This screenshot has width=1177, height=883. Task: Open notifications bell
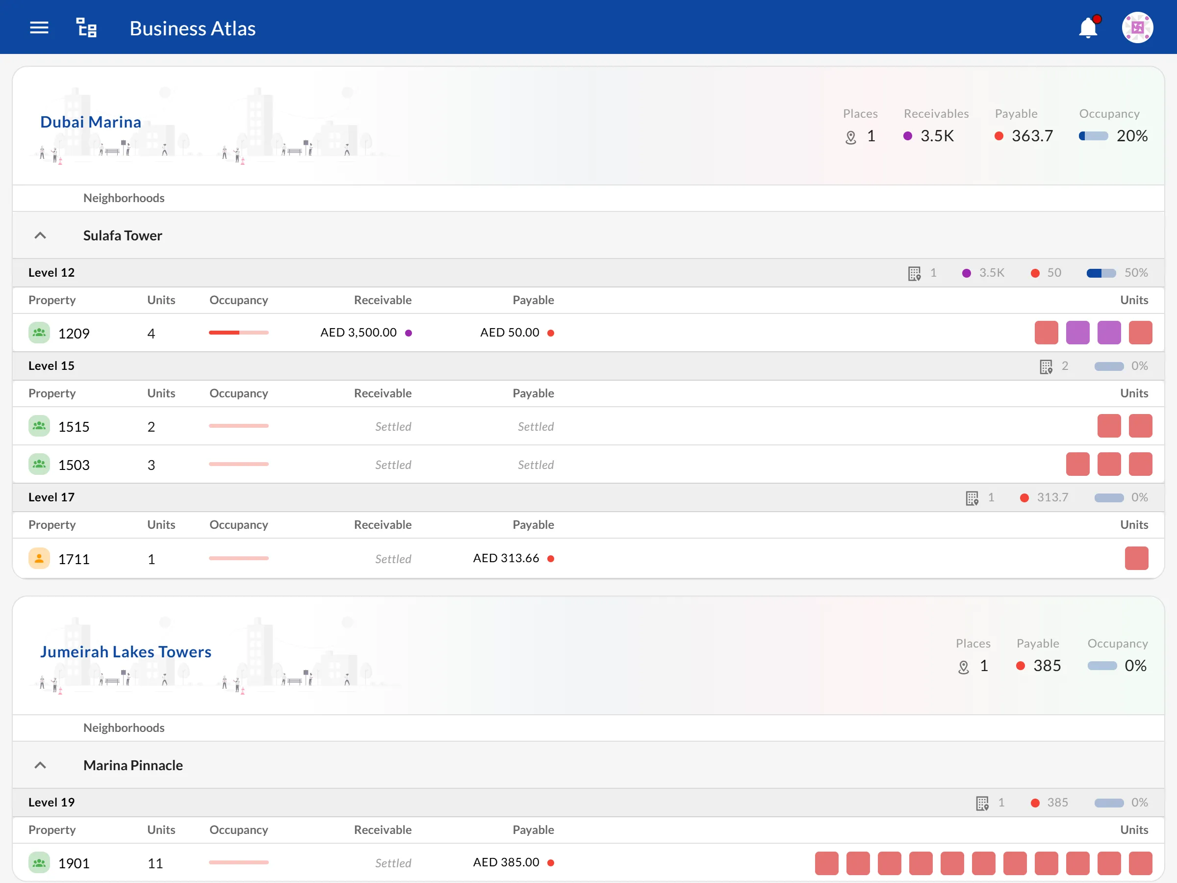point(1088,27)
